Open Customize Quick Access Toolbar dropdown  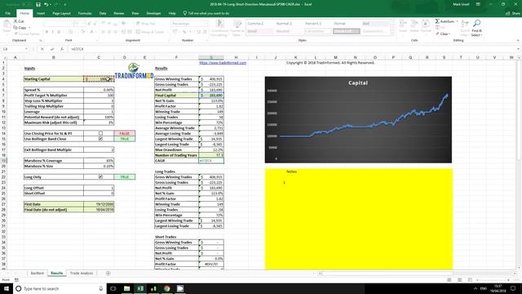(x=64, y=4)
